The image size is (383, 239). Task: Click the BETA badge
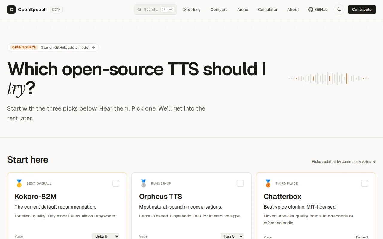pyautogui.click(x=56, y=10)
